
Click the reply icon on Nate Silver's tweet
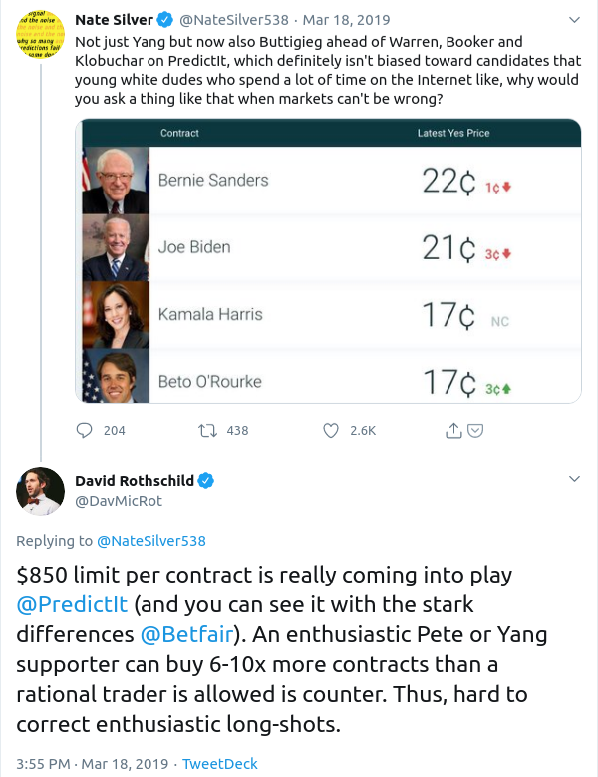tap(84, 430)
